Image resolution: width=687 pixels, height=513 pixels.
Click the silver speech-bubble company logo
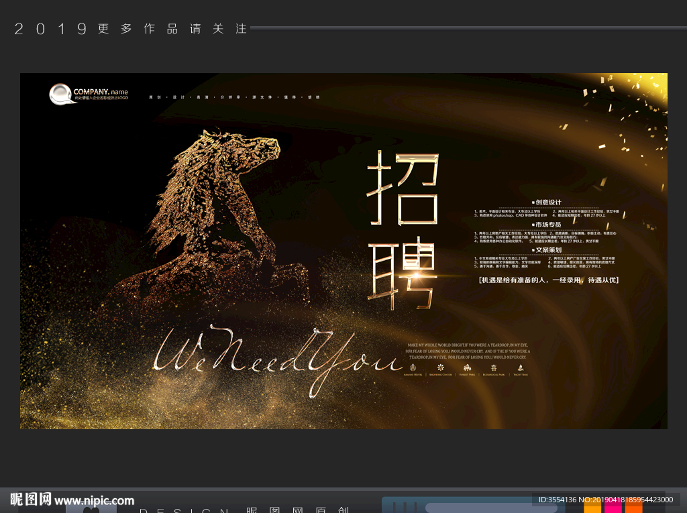pyautogui.click(x=60, y=94)
